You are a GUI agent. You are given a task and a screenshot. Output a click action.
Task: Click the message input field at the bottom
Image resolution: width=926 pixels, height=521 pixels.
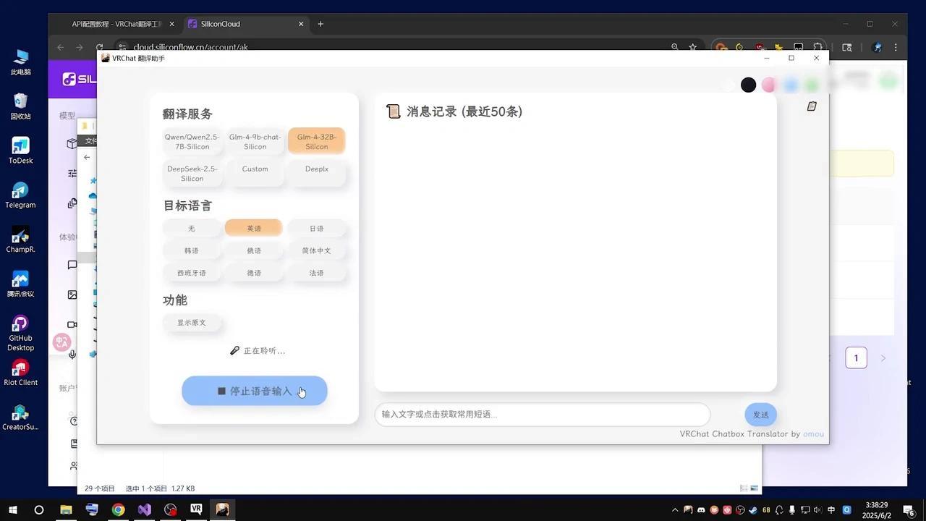point(541,415)
